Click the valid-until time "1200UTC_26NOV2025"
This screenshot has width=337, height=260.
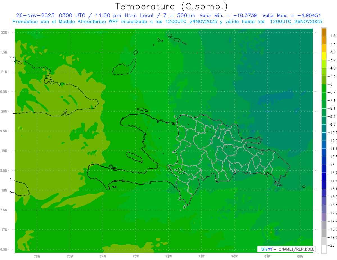coord(296,21)
